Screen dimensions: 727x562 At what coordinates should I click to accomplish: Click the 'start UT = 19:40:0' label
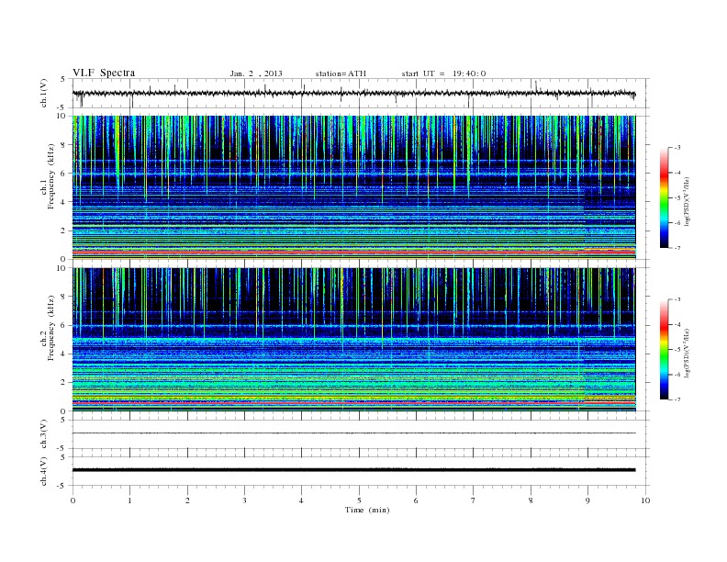click(443, 73)
